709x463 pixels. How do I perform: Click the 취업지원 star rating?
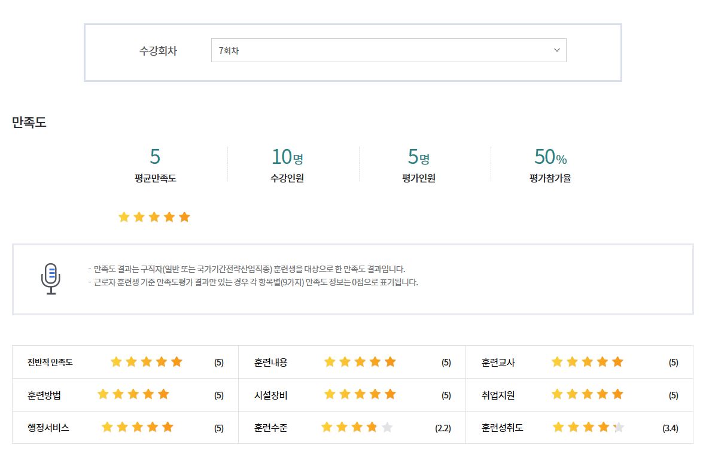[588, 395]
